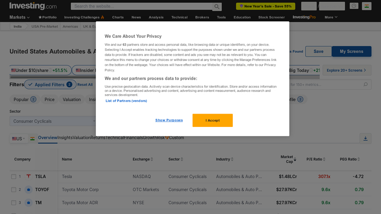Expand the Markets menu dropdown
381x214 pixels.
20,17
